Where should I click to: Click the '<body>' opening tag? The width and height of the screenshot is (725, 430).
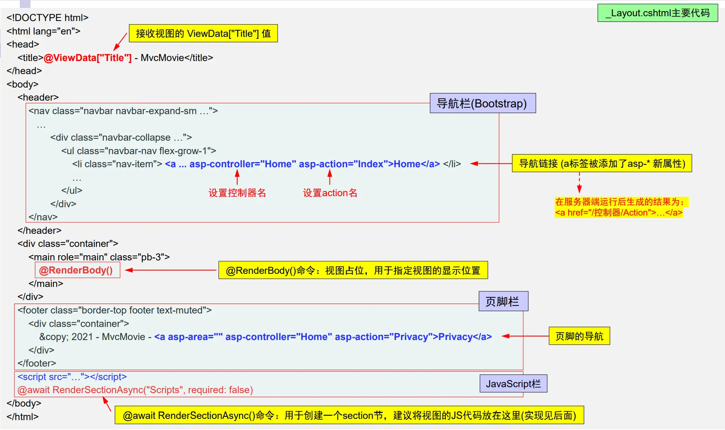tap(23, 84)
